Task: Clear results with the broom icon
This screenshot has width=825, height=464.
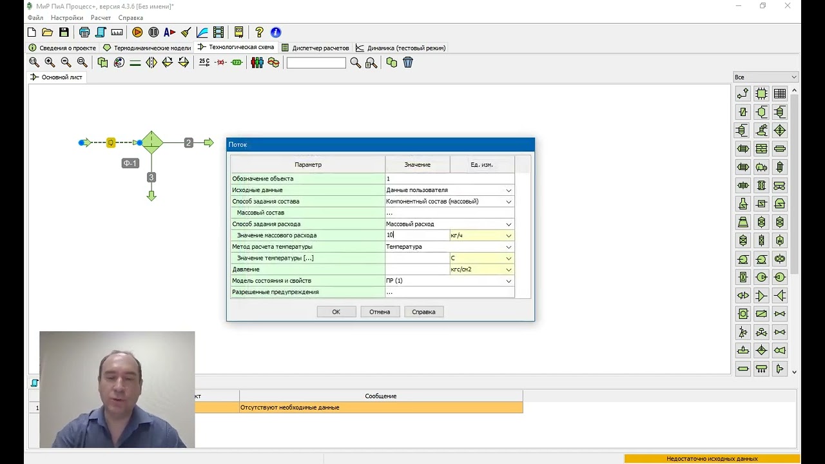Action: (186, 32)
